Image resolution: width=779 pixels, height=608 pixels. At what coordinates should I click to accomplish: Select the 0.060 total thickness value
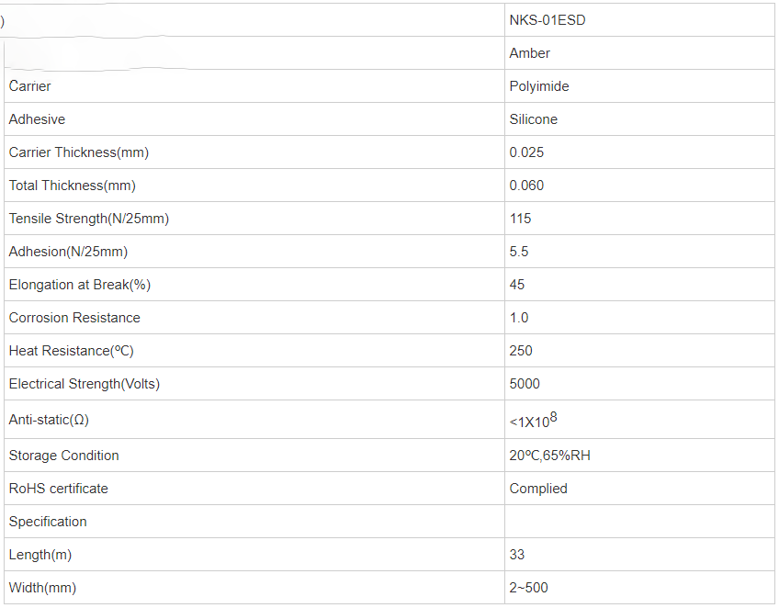(526, 186)
